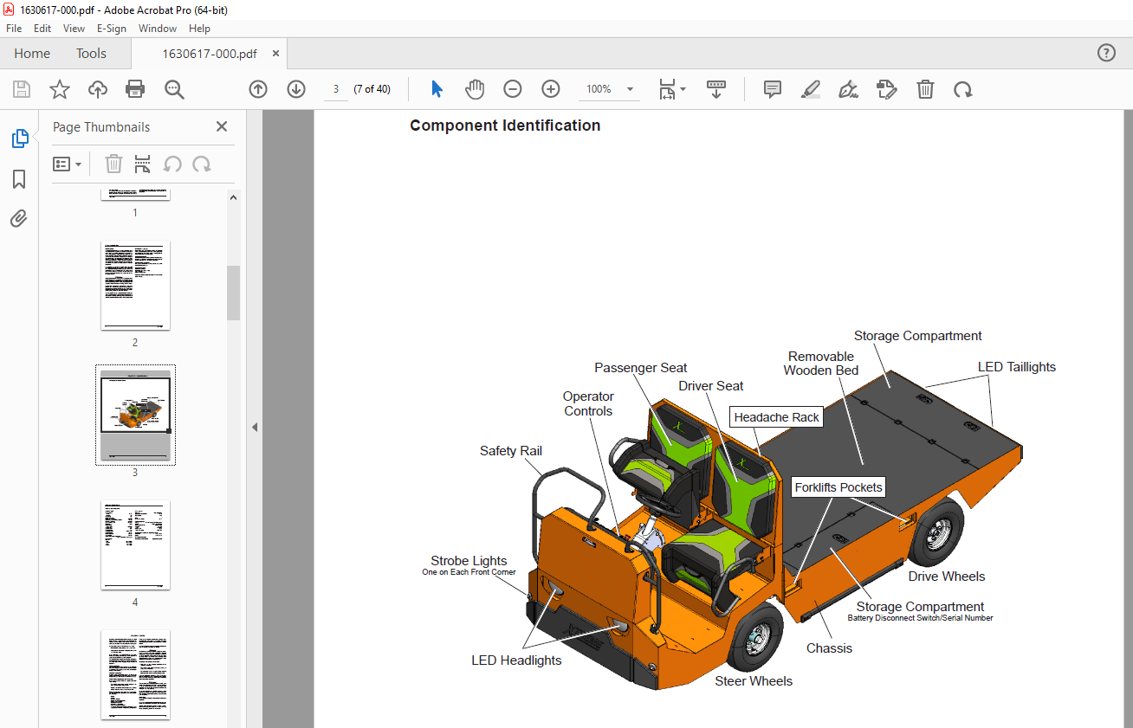Go to next page arrow
The height and width of the screenshot is (728, 1133).
tap(296, 89)
